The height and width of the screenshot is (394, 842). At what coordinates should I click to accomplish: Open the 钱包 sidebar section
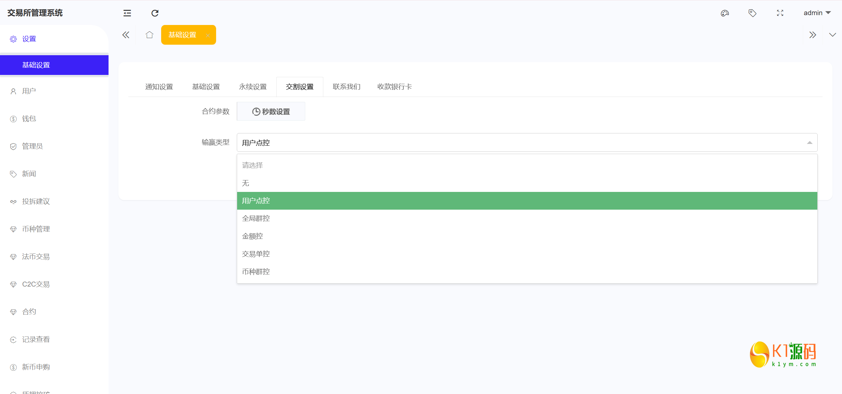pyautogui.click(x=29, y=119)
